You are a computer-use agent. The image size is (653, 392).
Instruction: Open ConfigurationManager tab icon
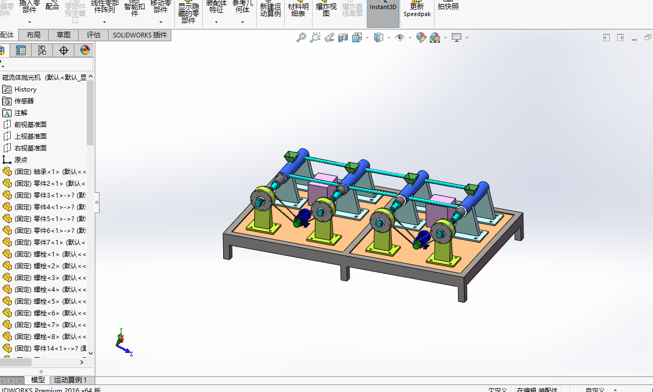(42, 50)
